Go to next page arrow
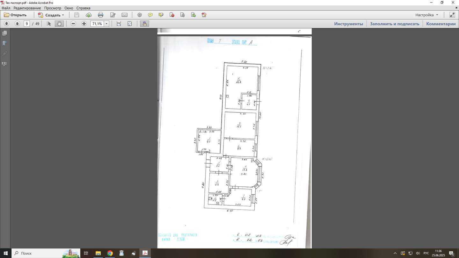This screenshot has width=459, height=258. (17, 24)
